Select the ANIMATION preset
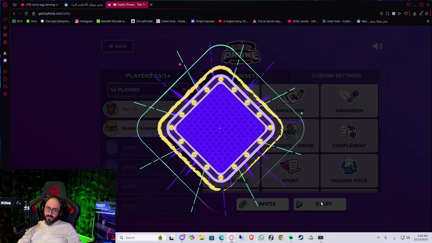432x243 pixels. (349, 101)
